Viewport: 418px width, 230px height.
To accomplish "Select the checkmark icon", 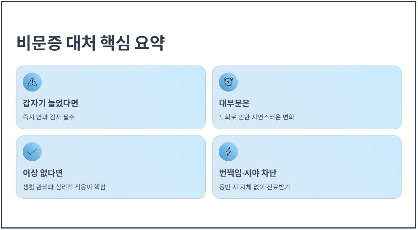I will (x=32, y=152).
